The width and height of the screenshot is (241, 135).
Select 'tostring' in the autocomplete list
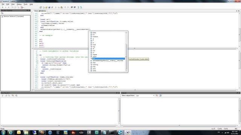(95, 64)
